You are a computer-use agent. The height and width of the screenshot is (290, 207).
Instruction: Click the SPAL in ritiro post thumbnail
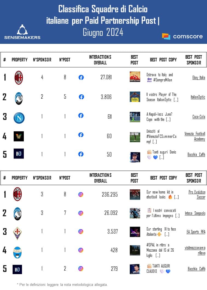click(135, 250)
